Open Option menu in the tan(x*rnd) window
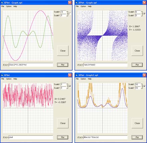Image resolution: width=147 pixels, height=143 pixels. click(83, 6)
